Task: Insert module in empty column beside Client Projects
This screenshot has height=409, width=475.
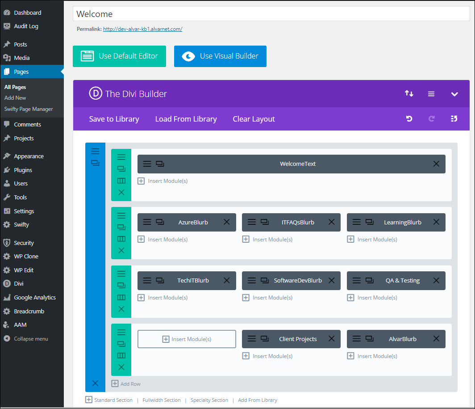Action: pyautogui.click(x=187, y=339)
